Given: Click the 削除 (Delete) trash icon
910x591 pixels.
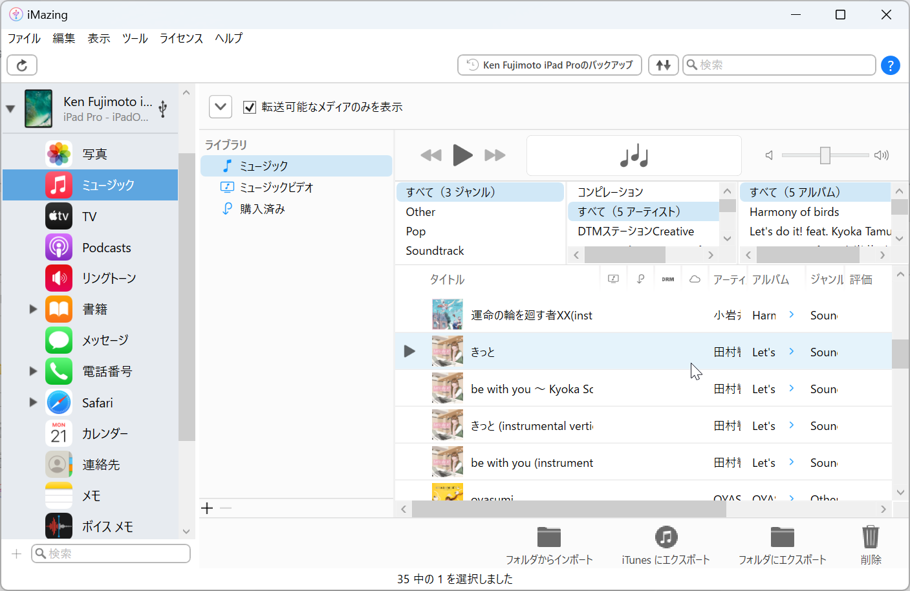Looking at the screenshot, I should 871,546.
